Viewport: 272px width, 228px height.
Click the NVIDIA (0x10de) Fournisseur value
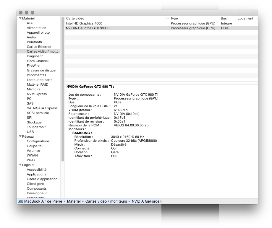(x=127, y=114)
